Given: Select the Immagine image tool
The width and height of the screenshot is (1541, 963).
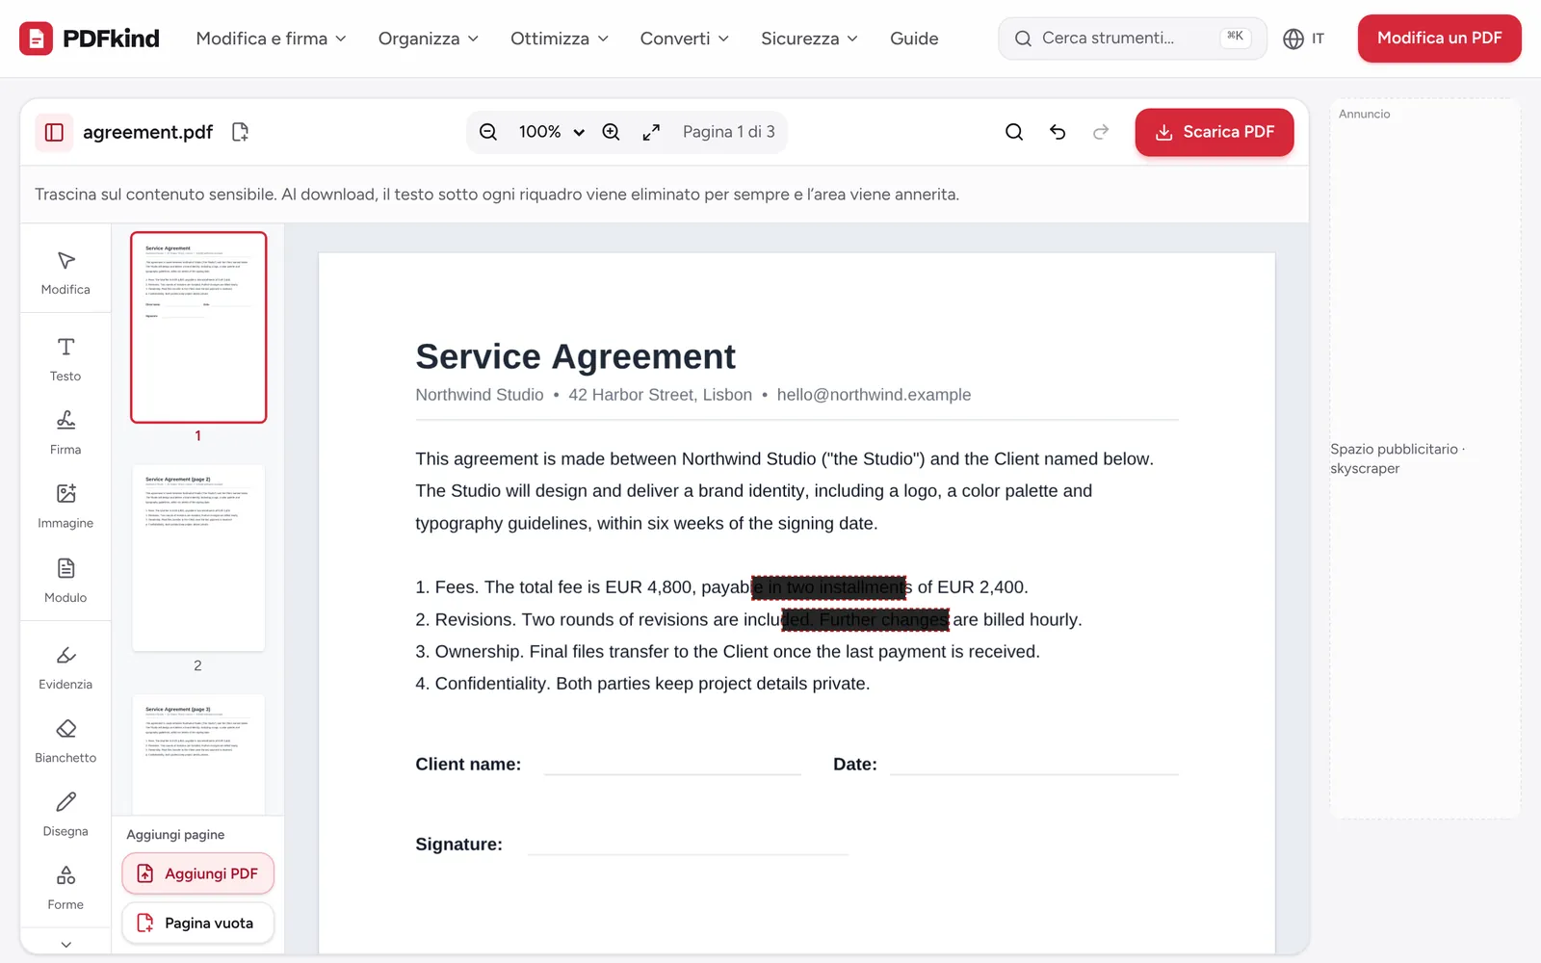Looking at the screenshot, I should pos(65,507).
